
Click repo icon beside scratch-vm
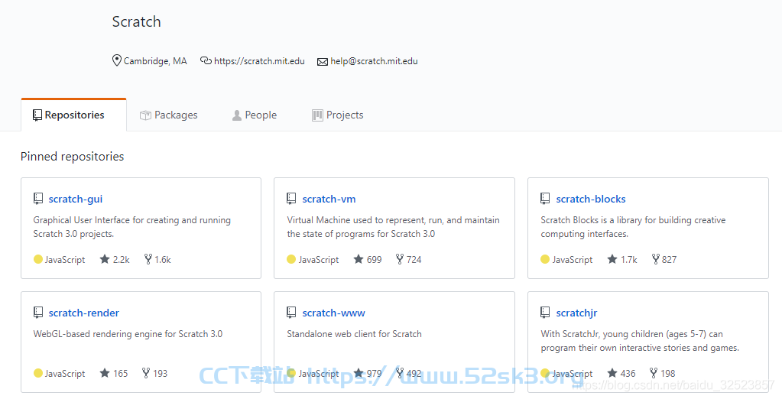pyautogui.click(x=292, y=199)
